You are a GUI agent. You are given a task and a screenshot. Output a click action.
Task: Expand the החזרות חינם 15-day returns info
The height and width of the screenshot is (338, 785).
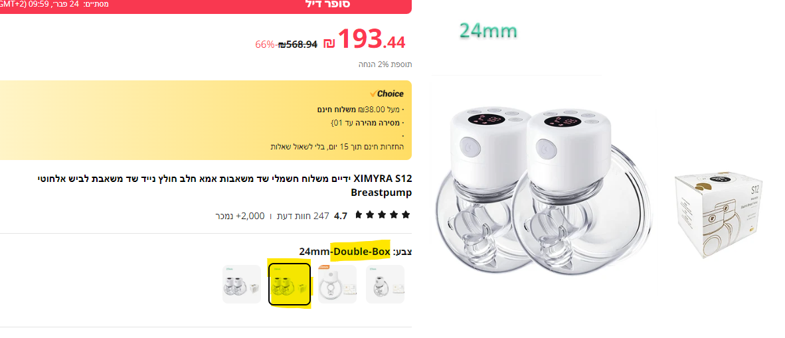coord(337,147)
